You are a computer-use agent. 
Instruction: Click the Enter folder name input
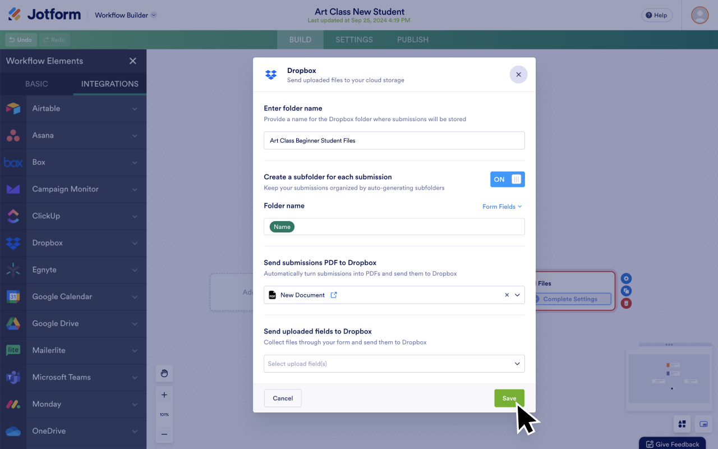pos(394,140)
